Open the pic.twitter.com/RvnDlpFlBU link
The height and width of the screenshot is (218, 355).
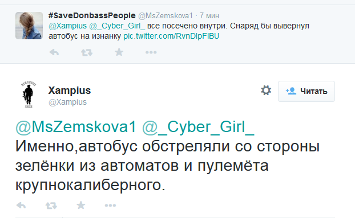(x=171, y=36)
